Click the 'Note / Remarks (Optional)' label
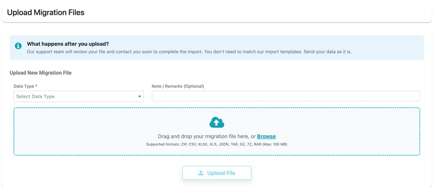 (178, 86)
